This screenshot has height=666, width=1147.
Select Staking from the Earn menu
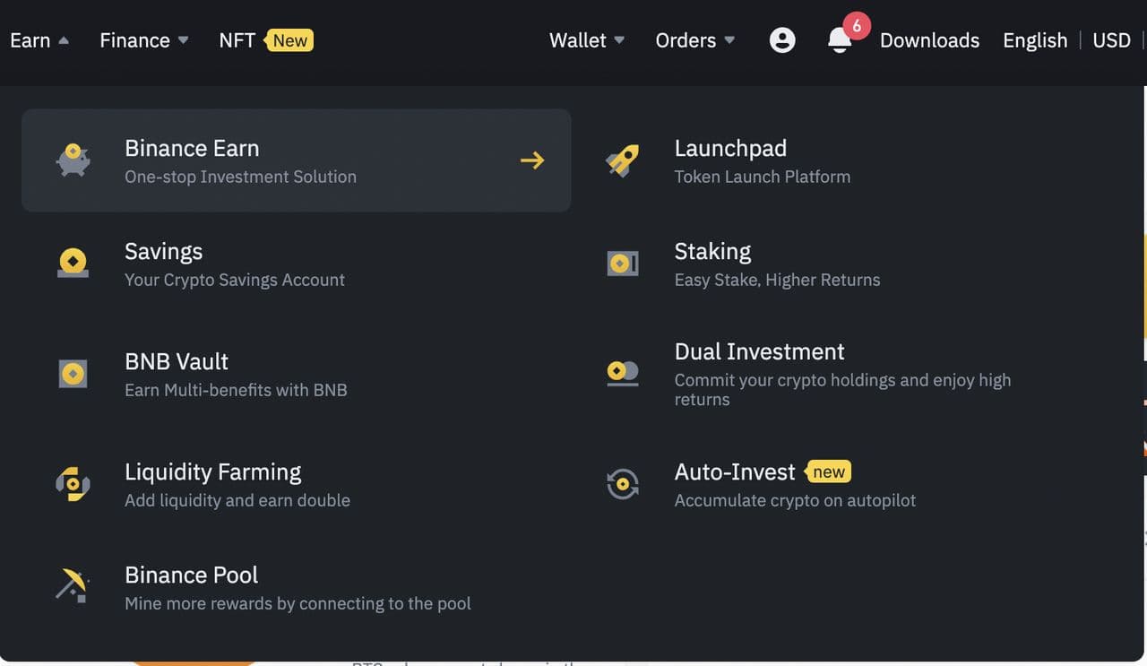(712, 252)
